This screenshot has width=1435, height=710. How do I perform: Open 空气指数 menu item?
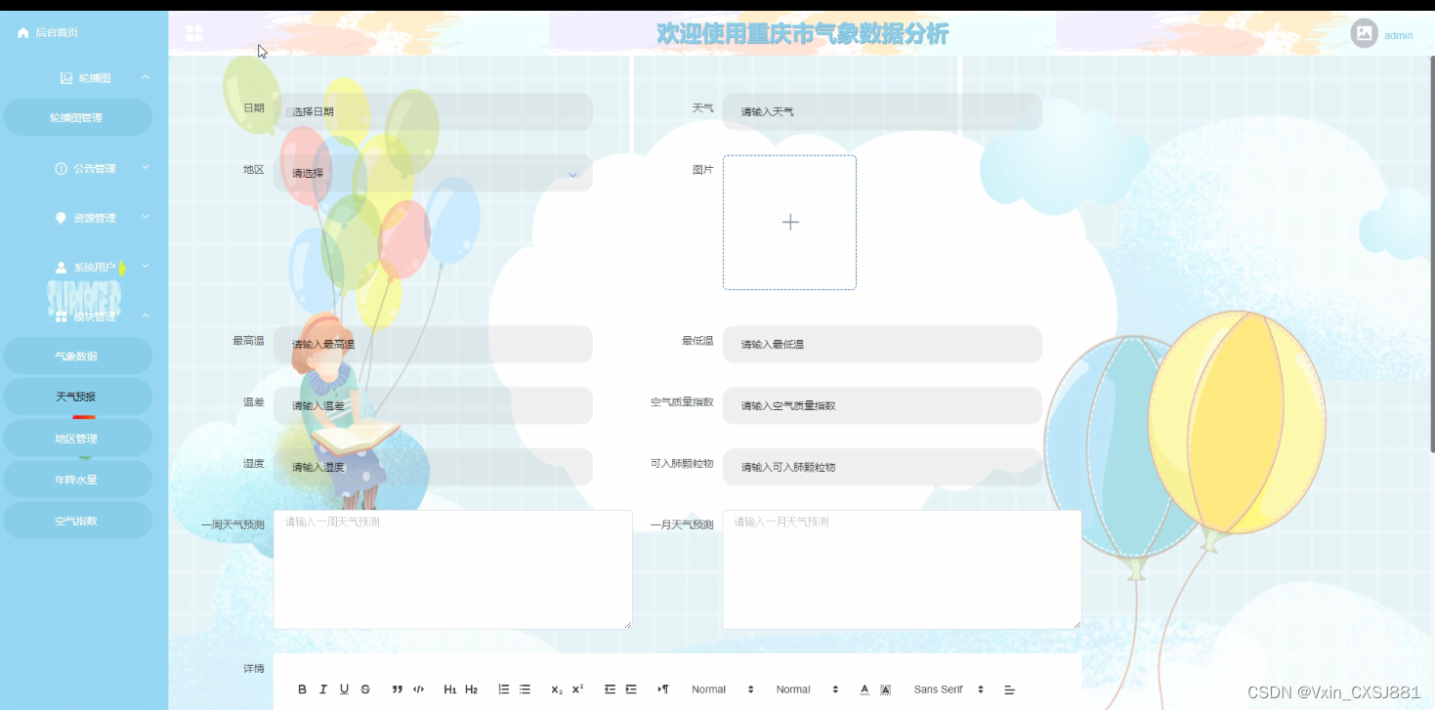[77, 521]
